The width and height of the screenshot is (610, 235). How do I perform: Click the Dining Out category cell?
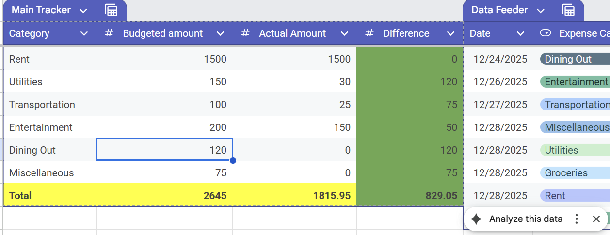[x=50, y=150]
